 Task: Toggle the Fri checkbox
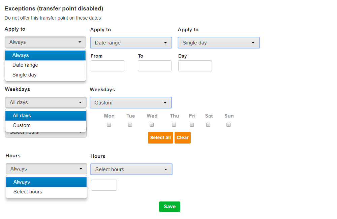coord(192,125)
